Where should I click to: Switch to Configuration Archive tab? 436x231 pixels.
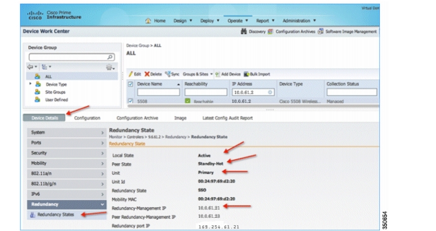pos(138,118)
